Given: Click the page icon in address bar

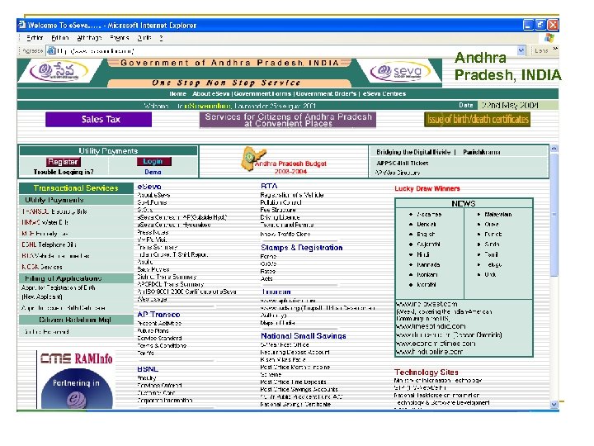Looking at the screenshot, I should (51, 50).
